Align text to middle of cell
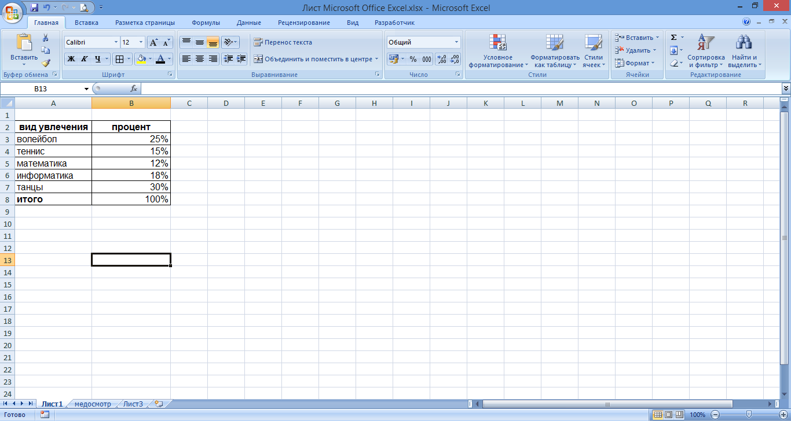This screenshot has height=421, width=791. tap(200, 42)
